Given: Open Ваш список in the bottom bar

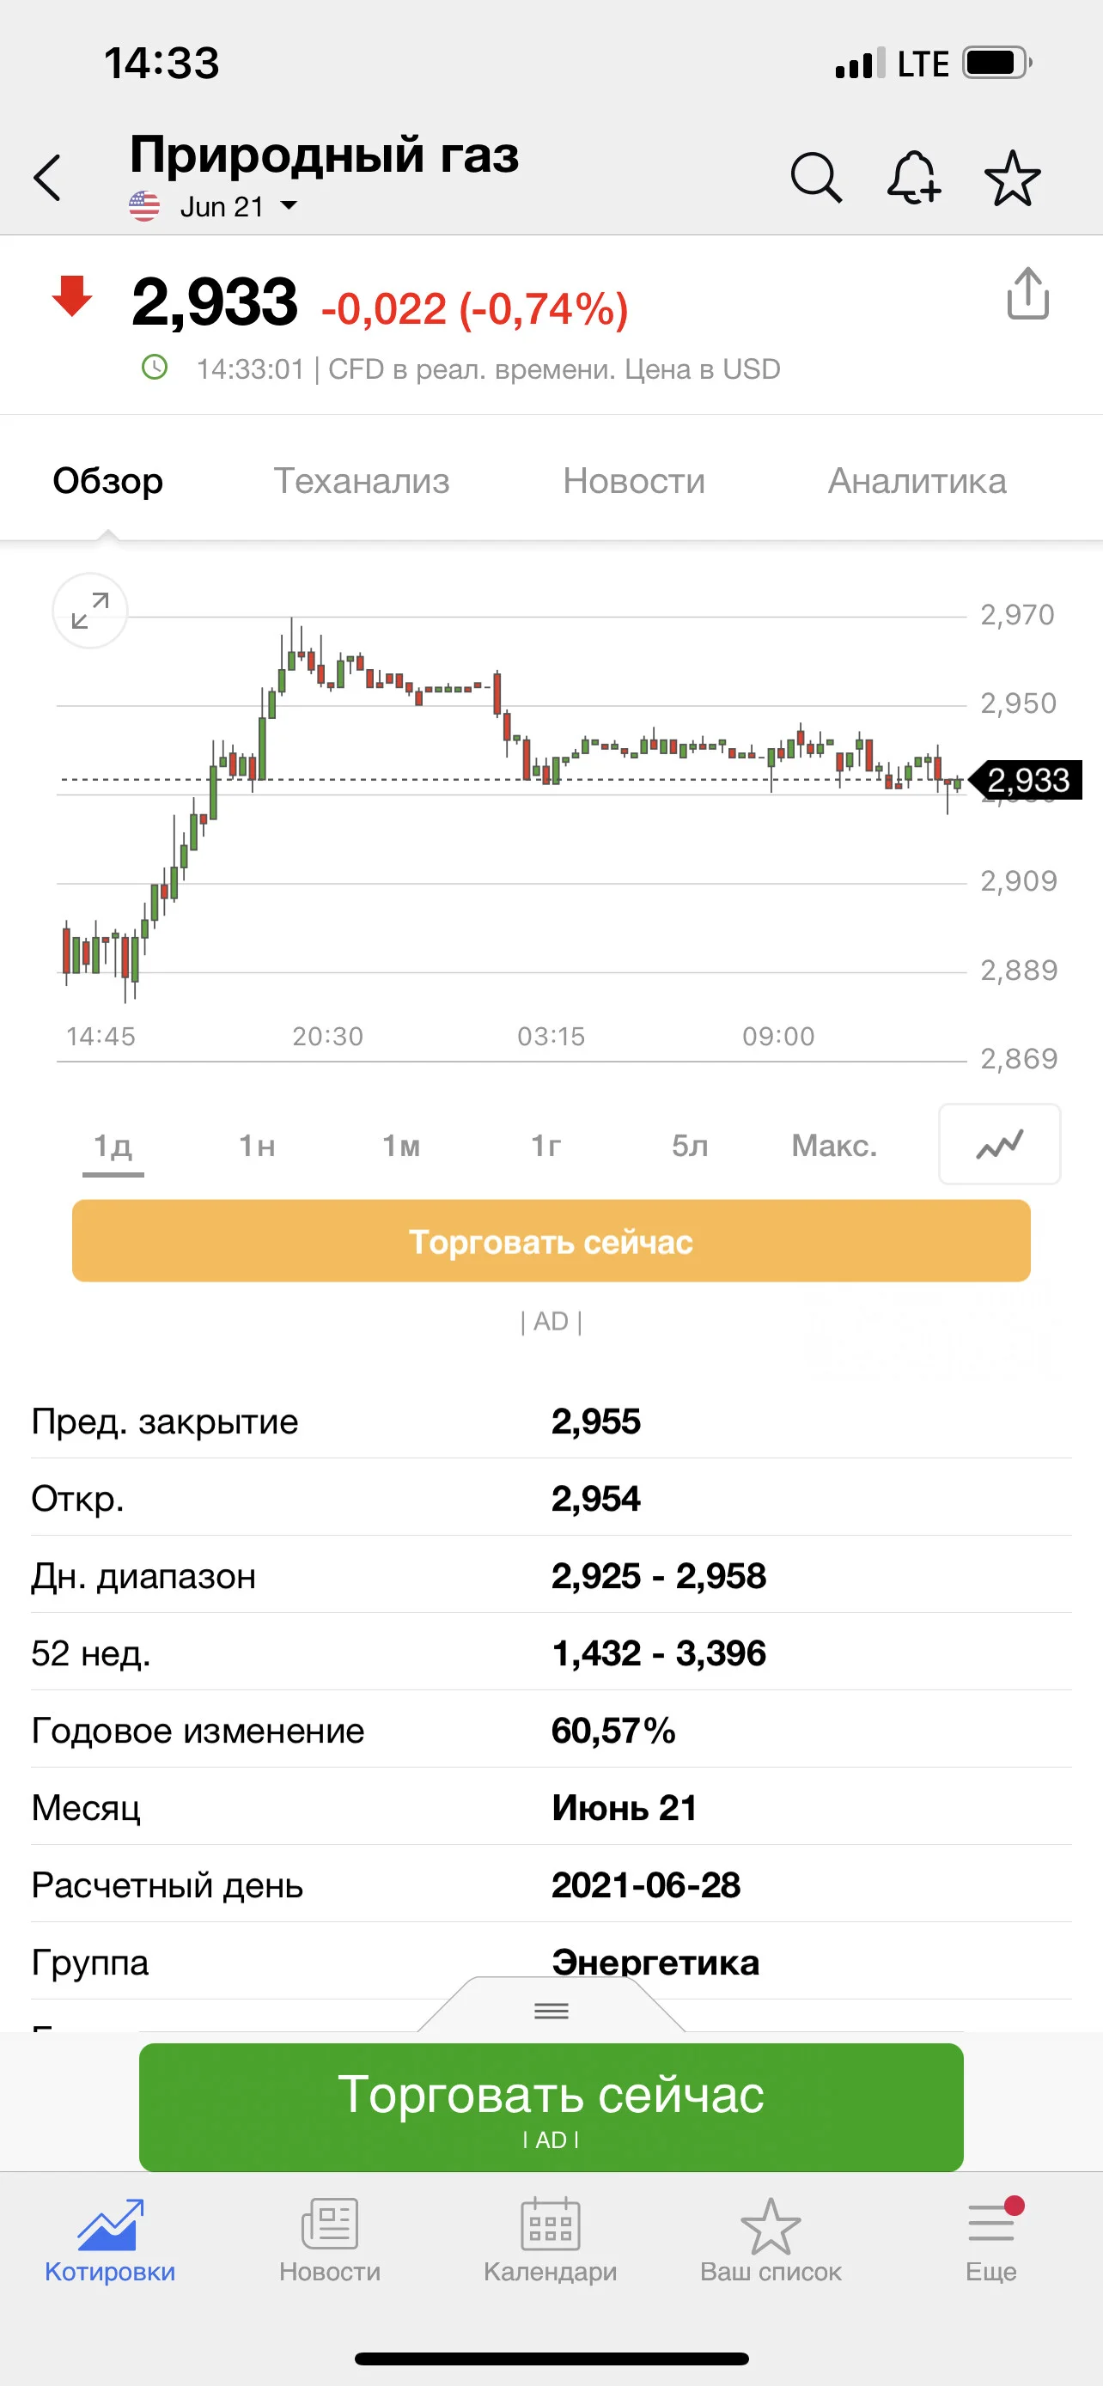Looking at the screenshot, I should tap(771, 2241).
